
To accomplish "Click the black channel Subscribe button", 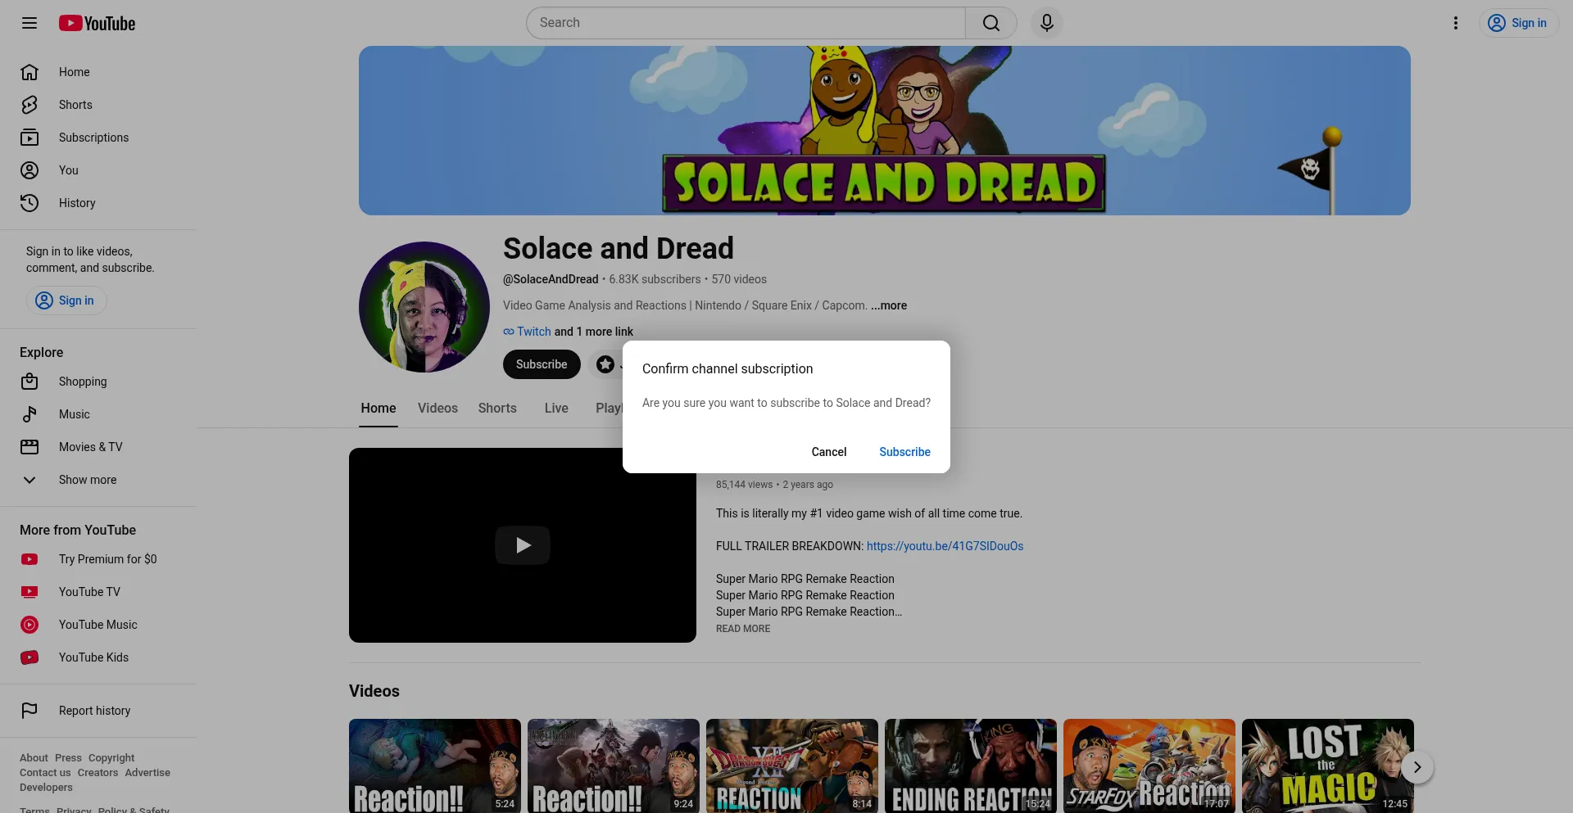I will click(x=542, y=364).
